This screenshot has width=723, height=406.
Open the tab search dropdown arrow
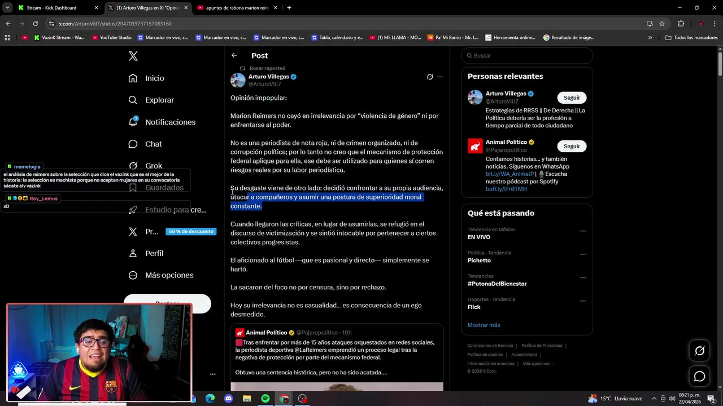tap(7, 8)
